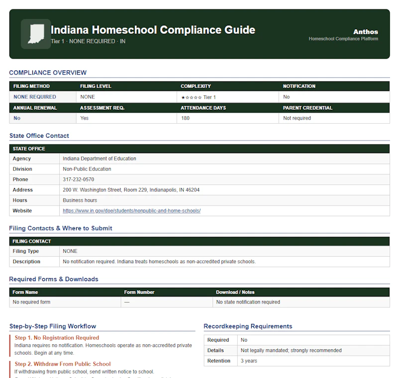Click 'Step 2. Withdraw From Public School' heading
Screen dimensions: 398x378
tap(63, 364)
